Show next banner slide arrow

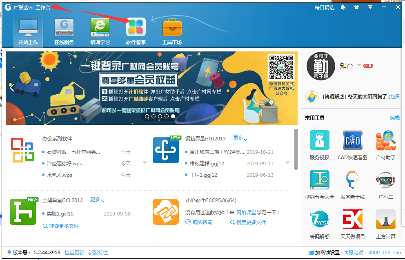coord(292,88)
